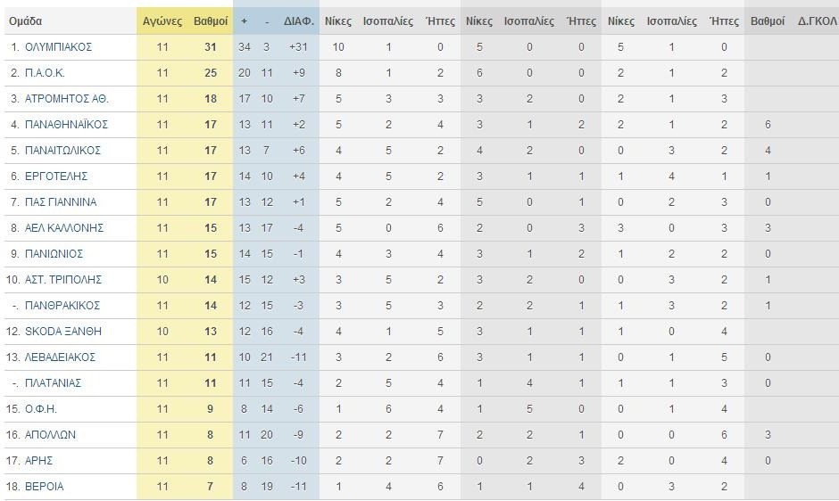Image resolution: width=839 pixels, height=501 pixels.
Task: Open ΠΑΝΑΘΗΝΑΪΚΟΣ team entry
Action: [x=66, y=125]
